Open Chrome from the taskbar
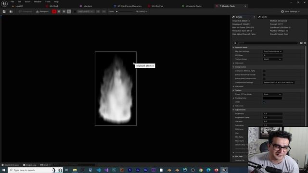Viewport: 308px width, 173px height. pyautogui.click(x=201, y=170)
